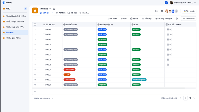Select Thẻ kho in sidebar

coord(15,32)
